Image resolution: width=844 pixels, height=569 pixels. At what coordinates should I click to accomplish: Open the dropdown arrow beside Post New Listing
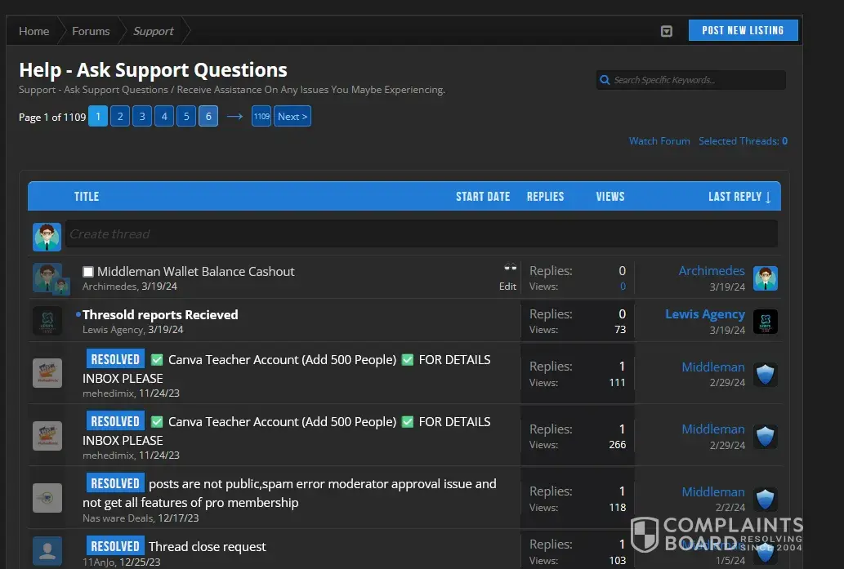pos(667,31)
